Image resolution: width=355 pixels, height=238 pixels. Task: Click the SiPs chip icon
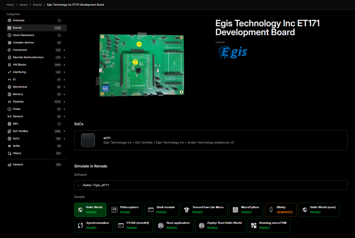pos(9,124)
